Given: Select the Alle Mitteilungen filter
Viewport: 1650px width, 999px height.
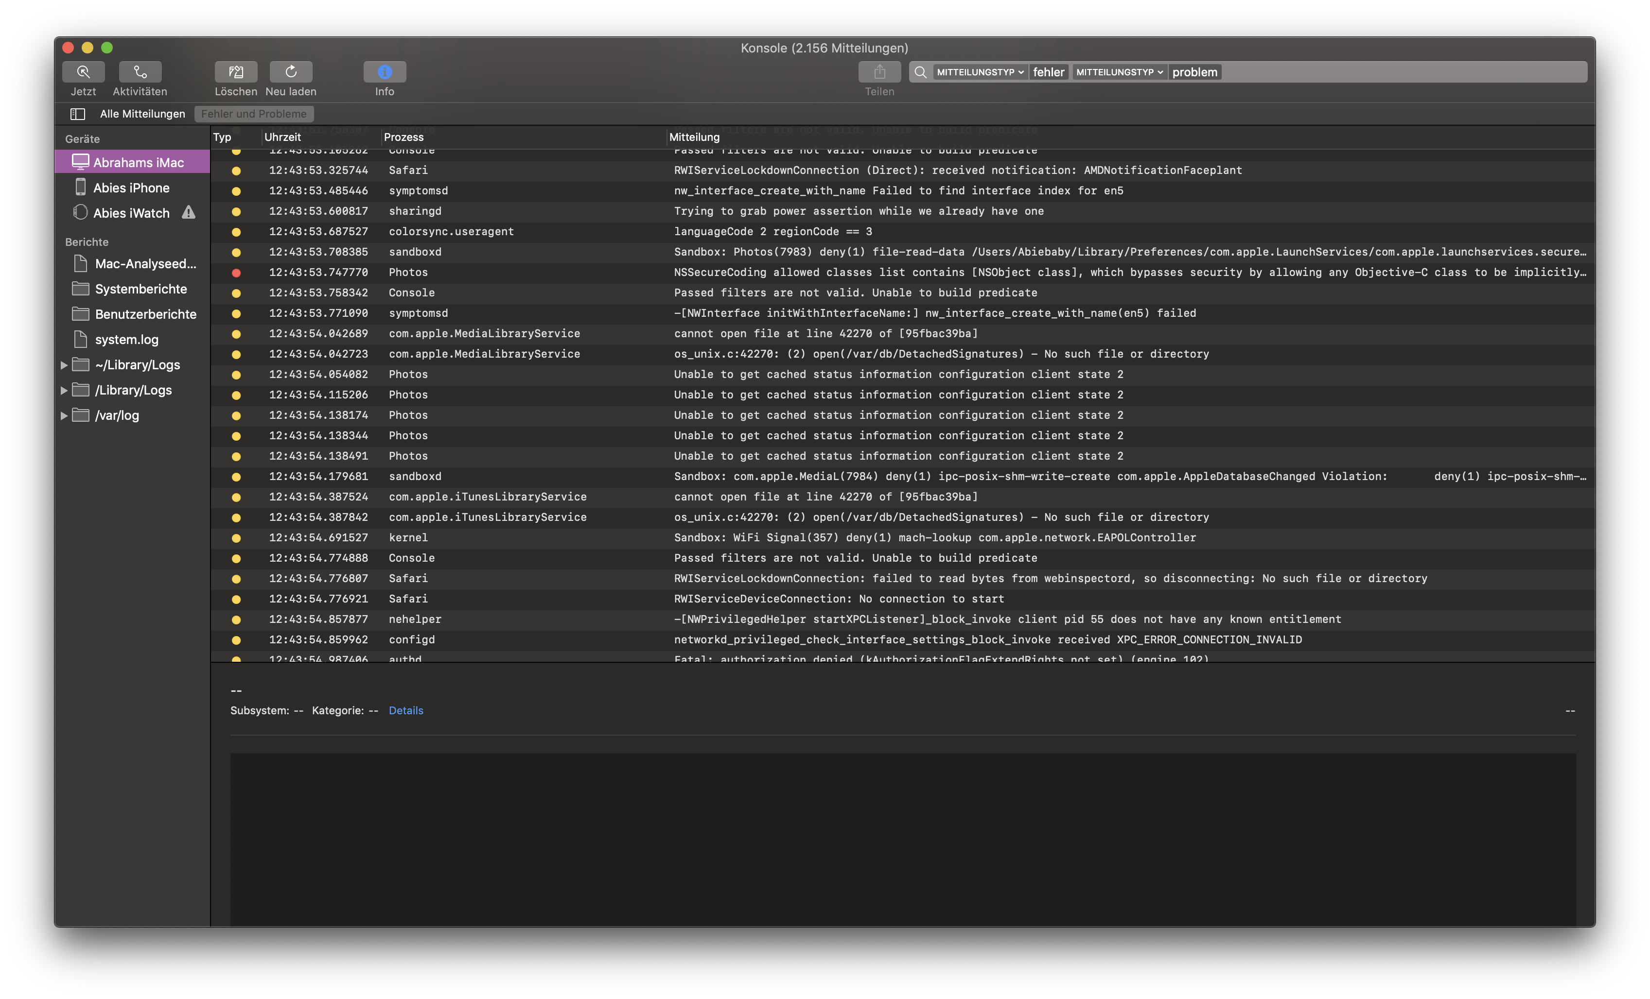Looking at the screenshot, I should tap(142, 114).
